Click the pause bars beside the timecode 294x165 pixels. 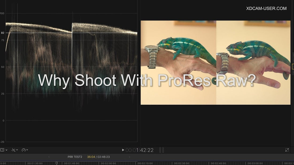coord(161,150)
